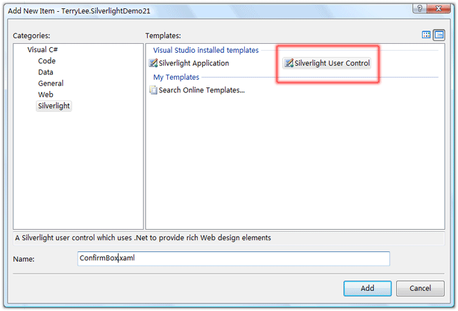Click the Search Online Templates icon
The width and height of the screenshot is (458, 311).
(x=153, y=90)
